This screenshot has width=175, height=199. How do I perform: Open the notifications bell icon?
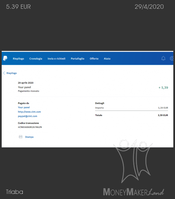click(163, 58)
